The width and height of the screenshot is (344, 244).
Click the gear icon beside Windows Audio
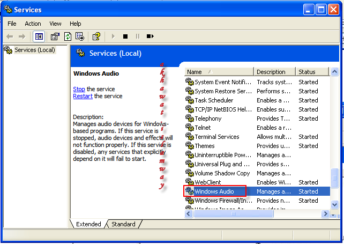[x=189, y=191]
